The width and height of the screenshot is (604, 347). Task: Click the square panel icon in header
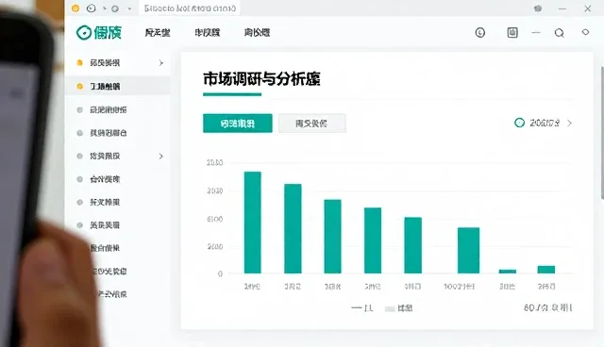click(x=512, y=33)
